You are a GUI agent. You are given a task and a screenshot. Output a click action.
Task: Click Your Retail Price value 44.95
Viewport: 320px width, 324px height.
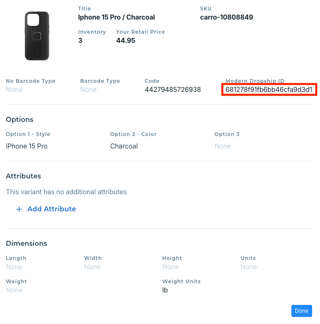(126, 41)
